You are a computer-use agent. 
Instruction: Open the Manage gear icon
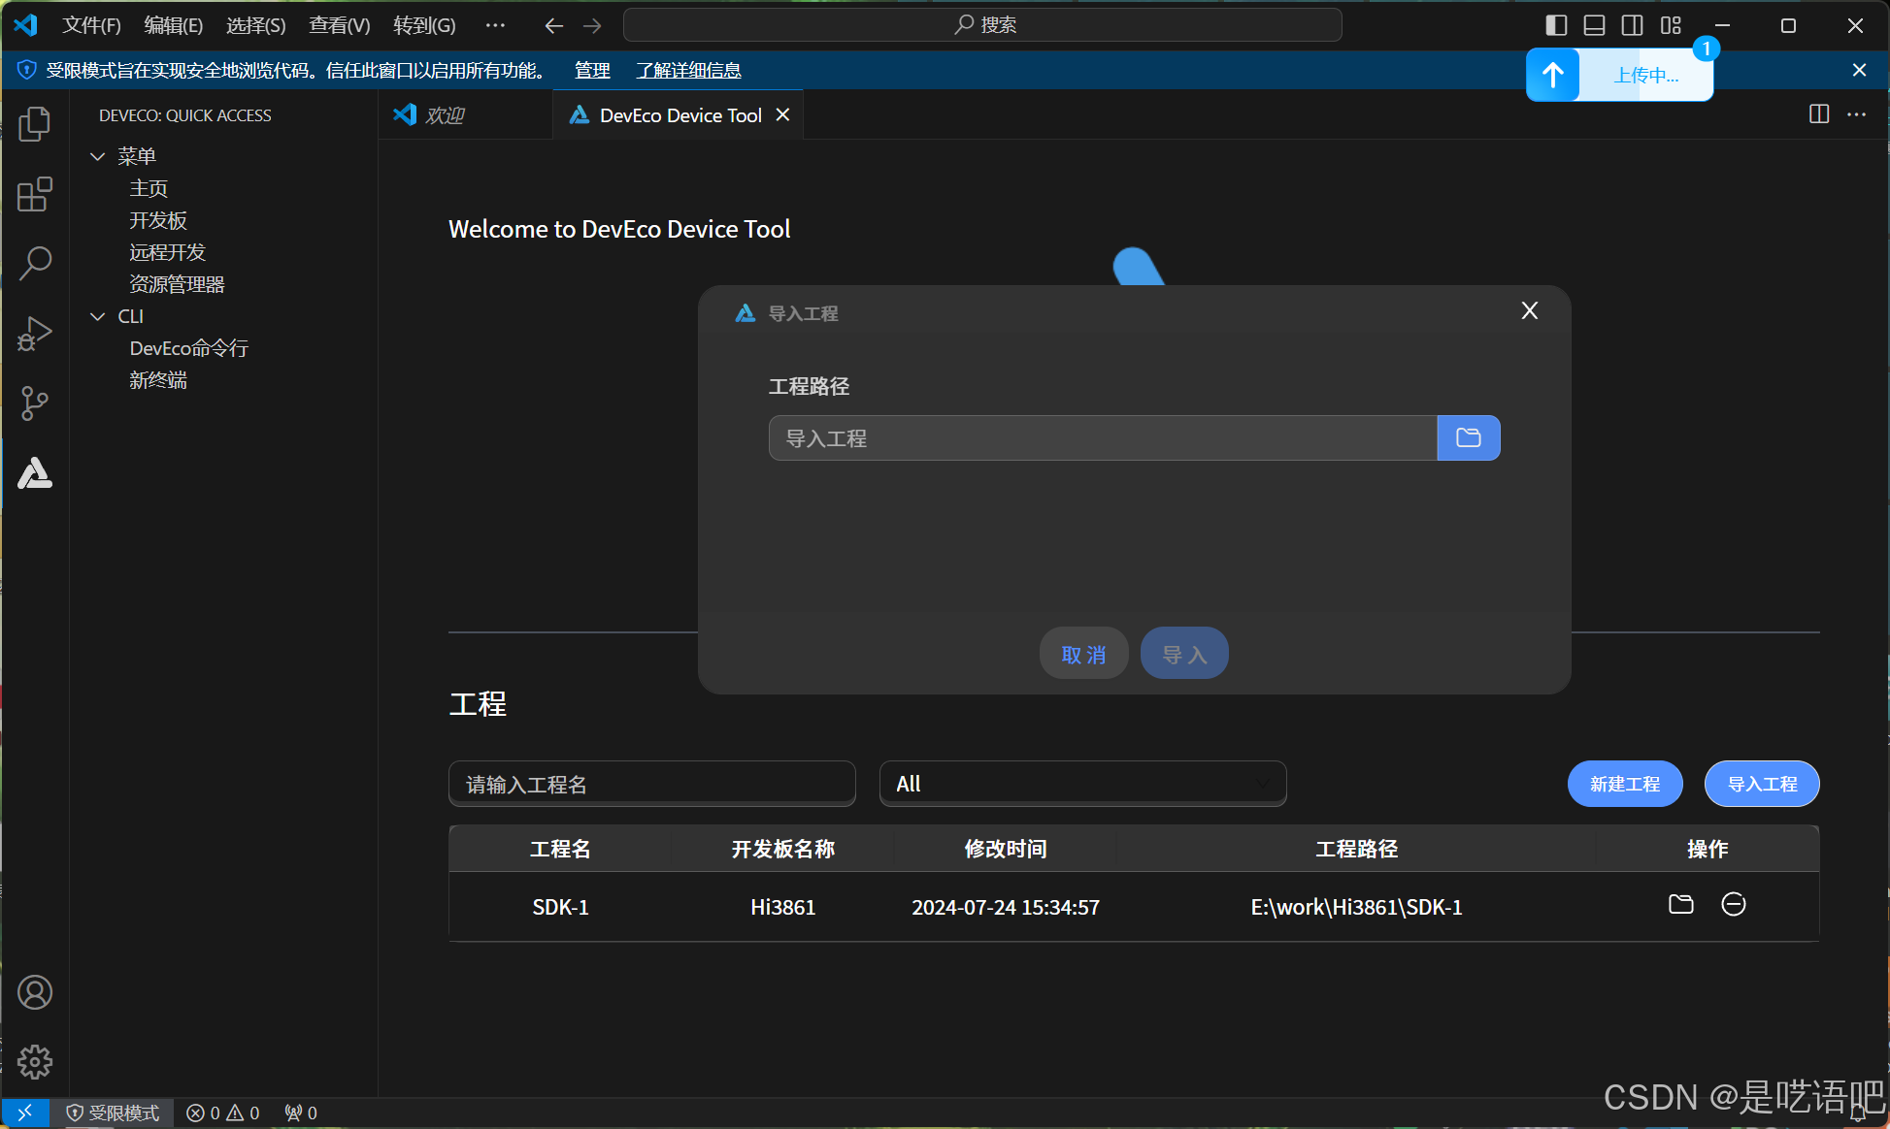pyautogui.click(x=35, y=1062)
